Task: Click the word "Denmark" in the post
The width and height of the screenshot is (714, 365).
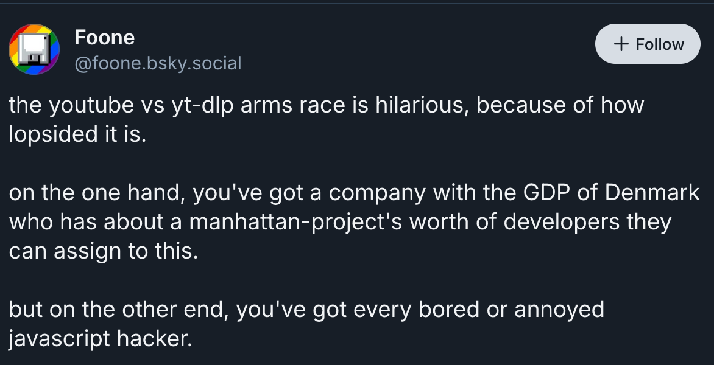Action: click(x=652, y=193)
